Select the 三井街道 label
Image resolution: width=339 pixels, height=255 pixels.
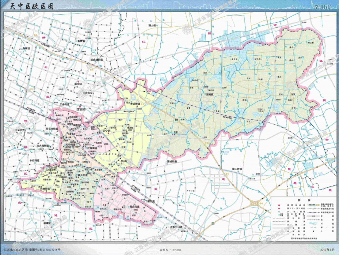(x=64, y=104)
